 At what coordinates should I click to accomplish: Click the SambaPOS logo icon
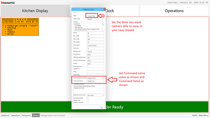pos(2,2)
